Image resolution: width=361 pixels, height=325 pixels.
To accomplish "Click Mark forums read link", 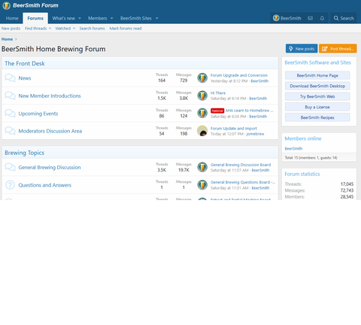I will point(126,29).
